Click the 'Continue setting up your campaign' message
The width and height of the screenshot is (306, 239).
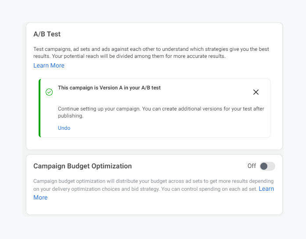[161, 109]
